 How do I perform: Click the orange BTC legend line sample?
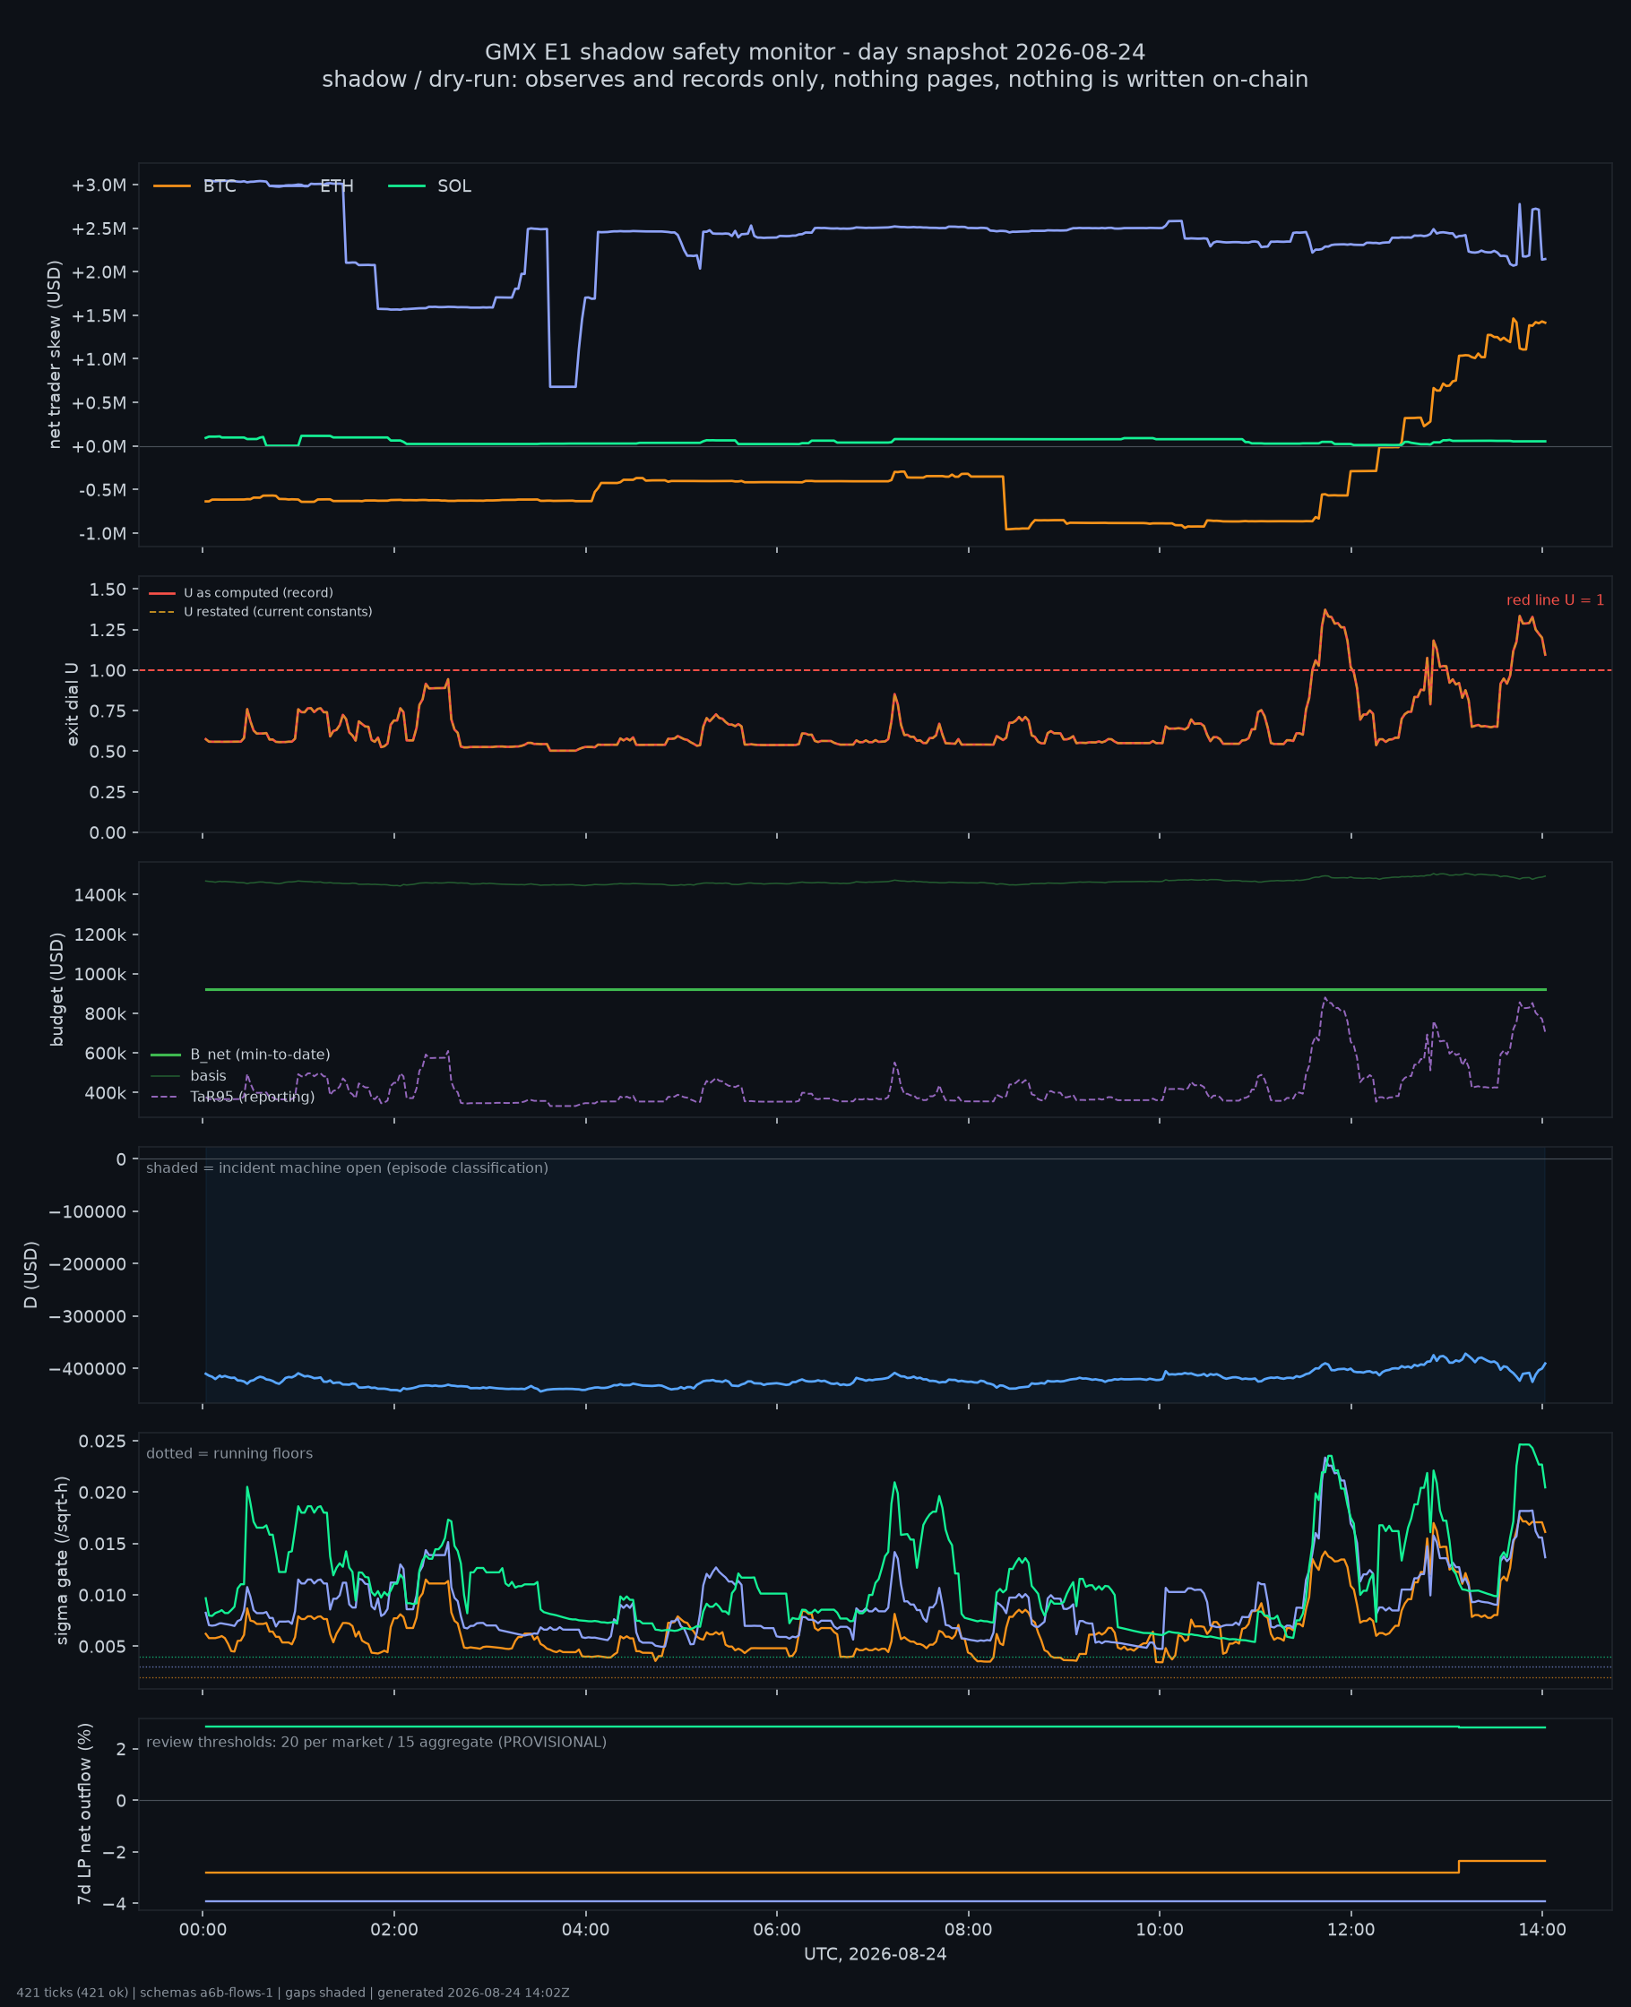point(172,186)
